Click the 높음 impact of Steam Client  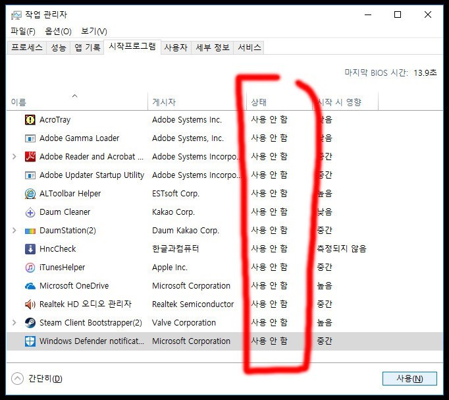pyautogui.click(x=325, y=323)
